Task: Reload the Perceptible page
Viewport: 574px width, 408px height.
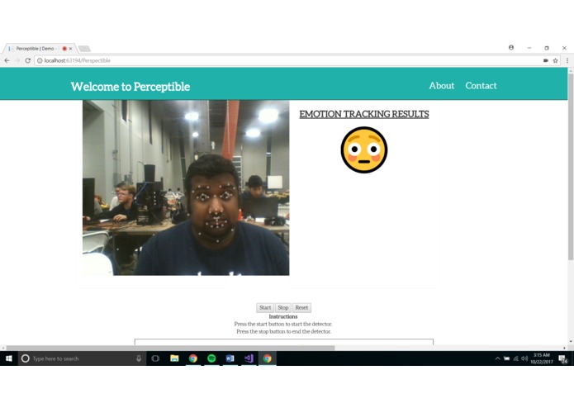Action: coord(28,61)
